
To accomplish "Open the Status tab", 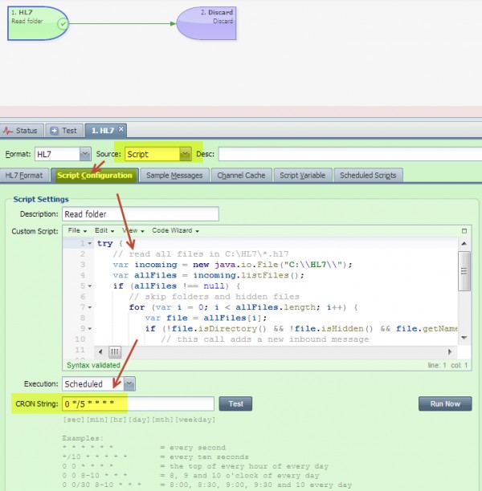I will (22, 131).
